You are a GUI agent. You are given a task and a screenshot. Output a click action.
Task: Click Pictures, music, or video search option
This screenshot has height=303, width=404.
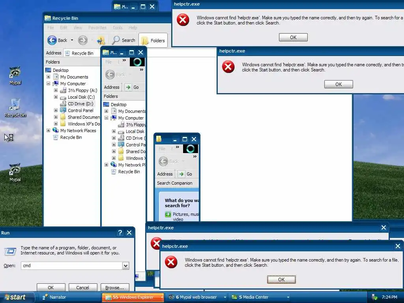point(182,217)
